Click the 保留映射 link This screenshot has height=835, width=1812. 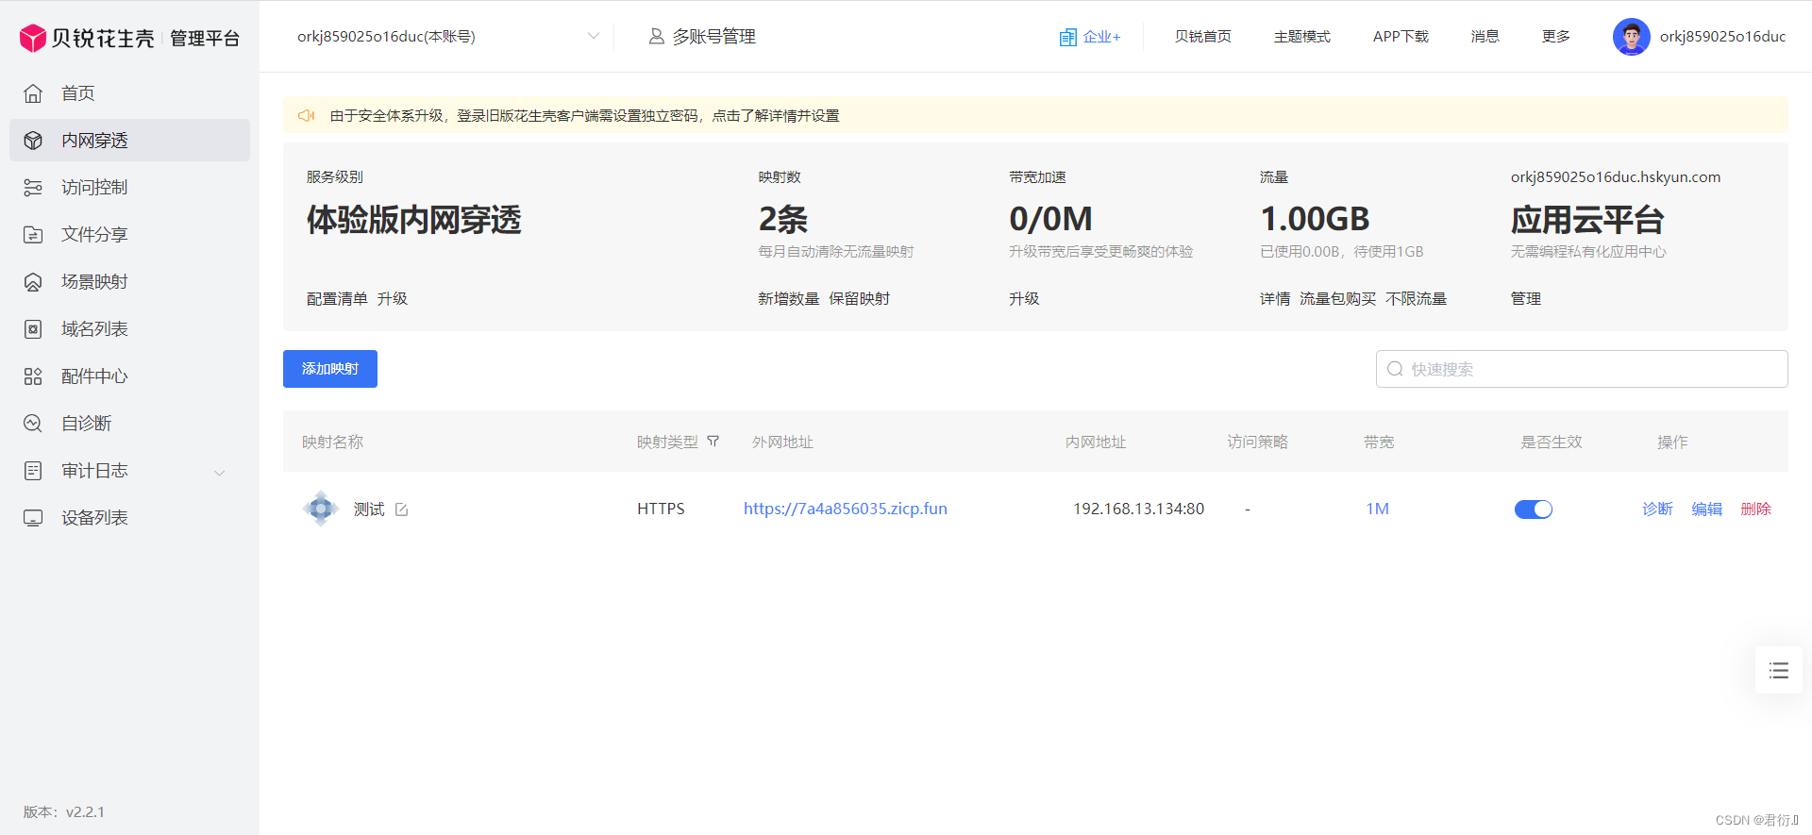859,299
